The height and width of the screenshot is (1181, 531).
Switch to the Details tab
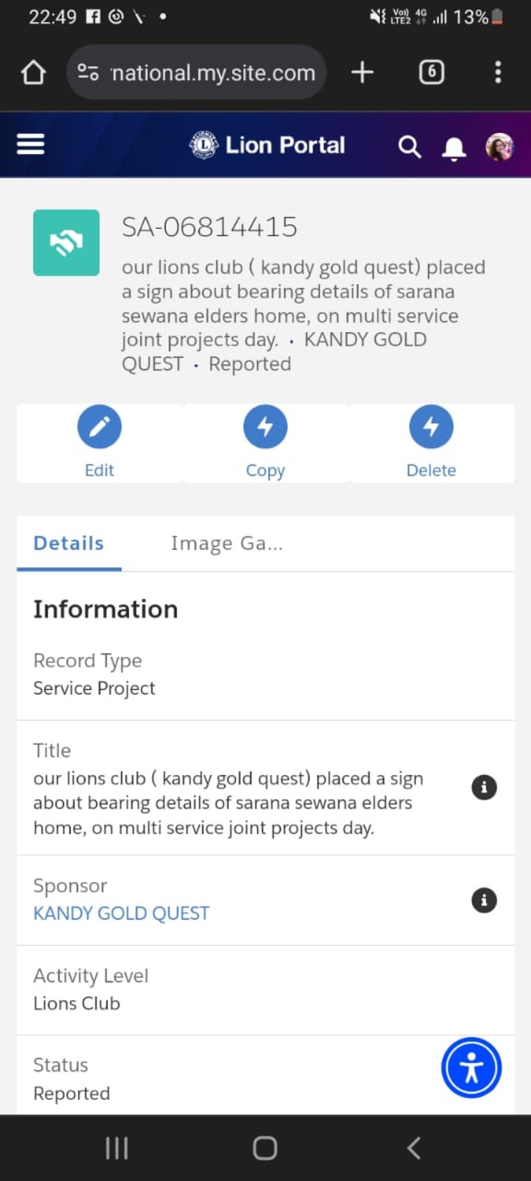click(69, 543)
